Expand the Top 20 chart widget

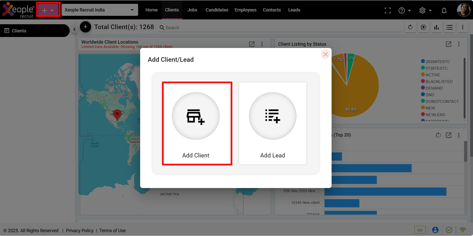[448, 135]
